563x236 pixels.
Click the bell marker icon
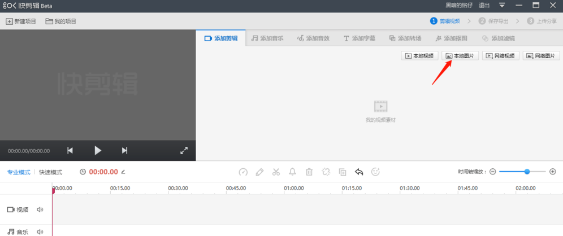point(293,172)
